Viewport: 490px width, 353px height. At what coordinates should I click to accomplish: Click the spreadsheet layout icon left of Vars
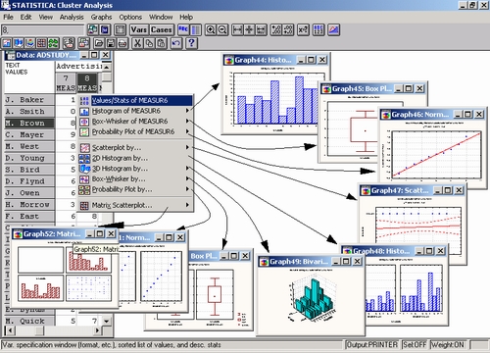pos(121,30)
